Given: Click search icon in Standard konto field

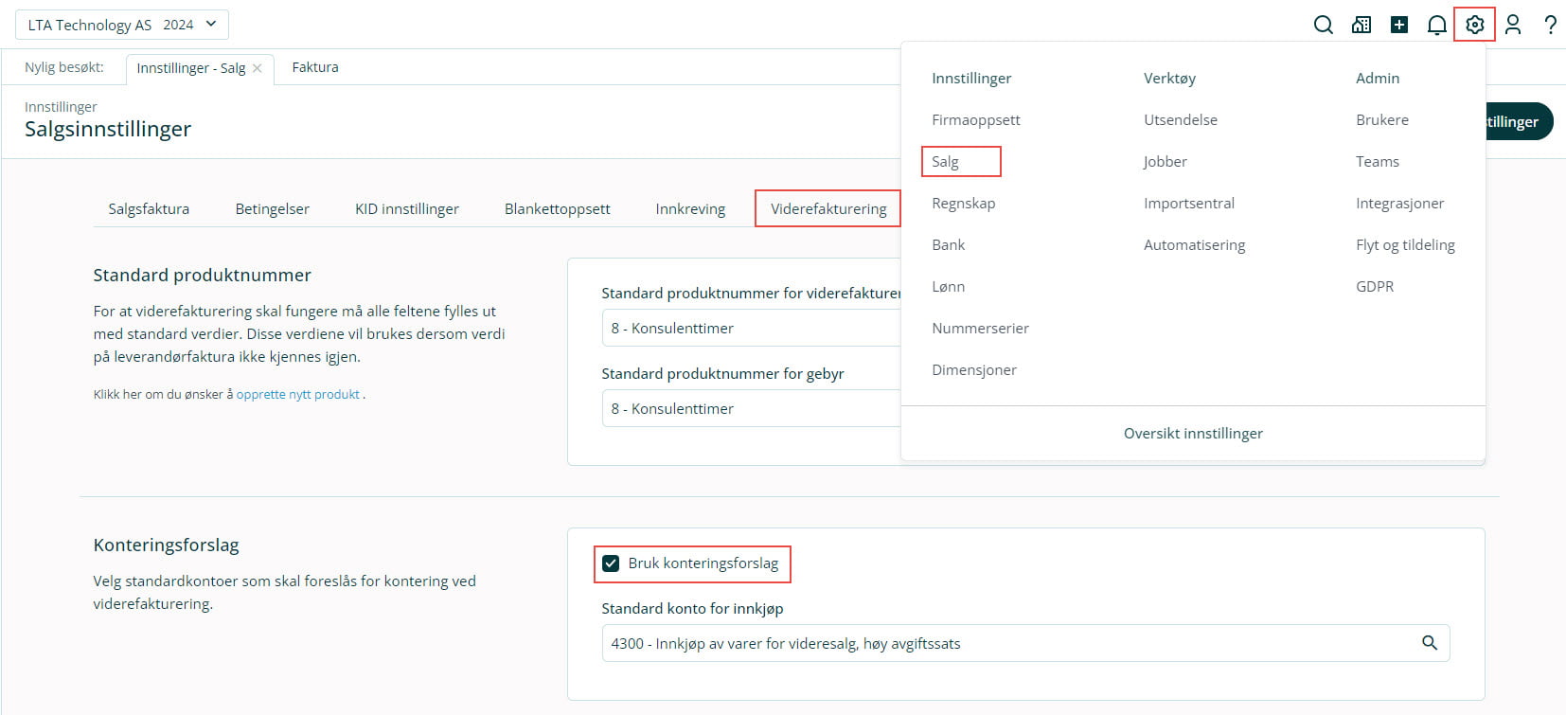Looking at the screenshot, I should tap(1429, 643).
